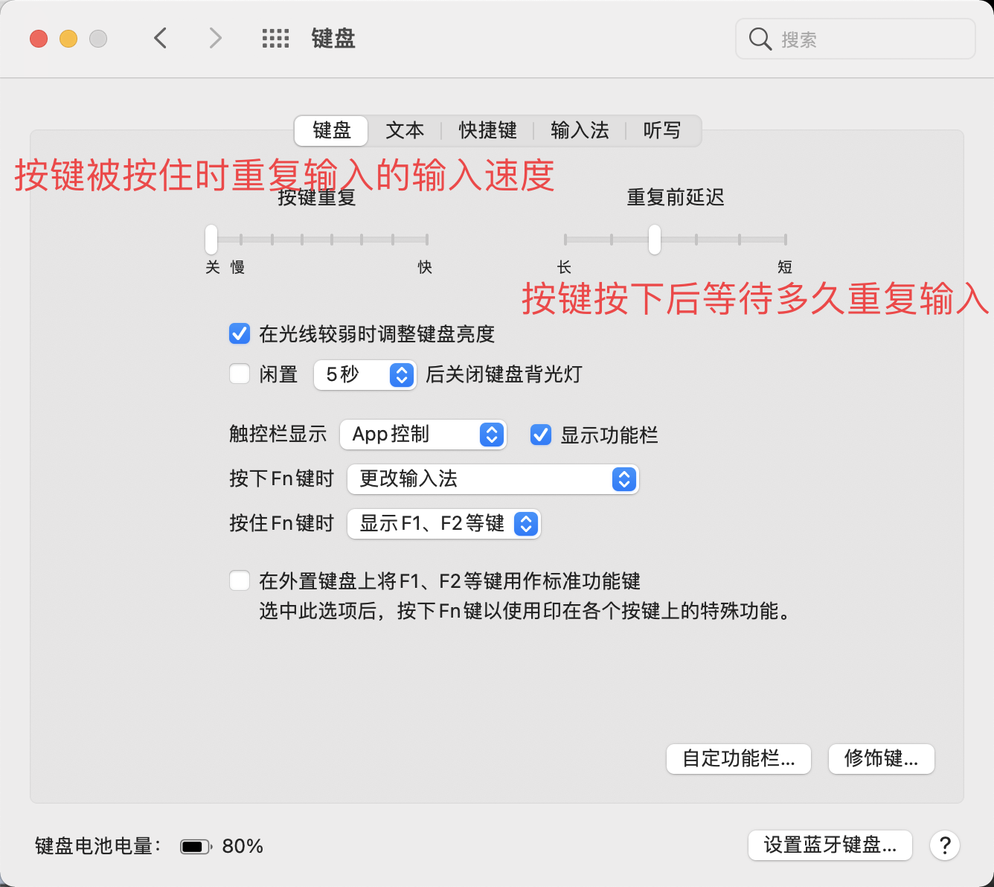The image size is (994, 887).
Task: Switch to the 文本 tab
Action: point(405,131)
